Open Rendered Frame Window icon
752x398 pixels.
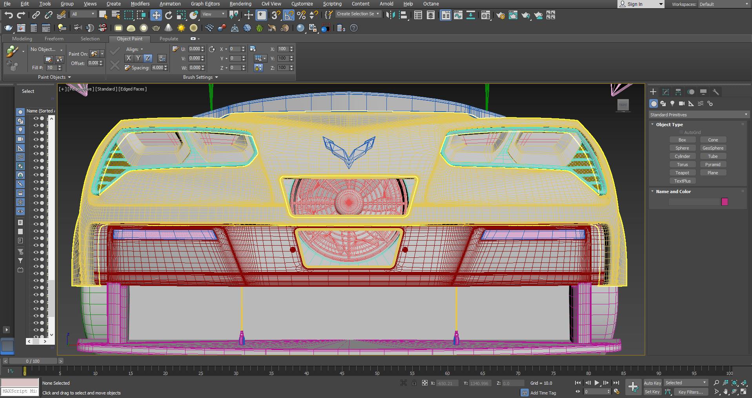point(513,15)
